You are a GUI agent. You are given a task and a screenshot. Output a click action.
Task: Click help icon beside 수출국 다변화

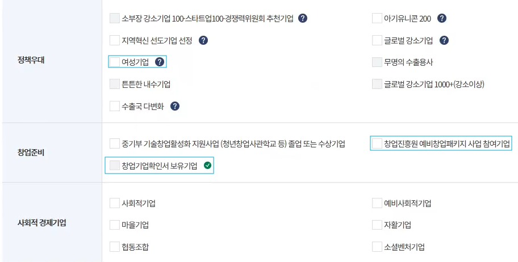175,106
